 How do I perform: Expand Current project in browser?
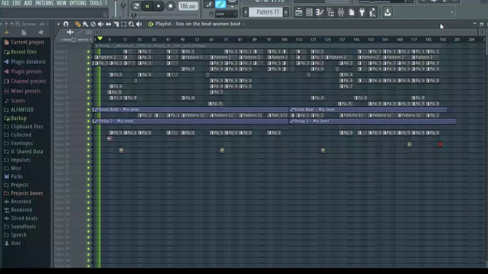pos(24,42)
